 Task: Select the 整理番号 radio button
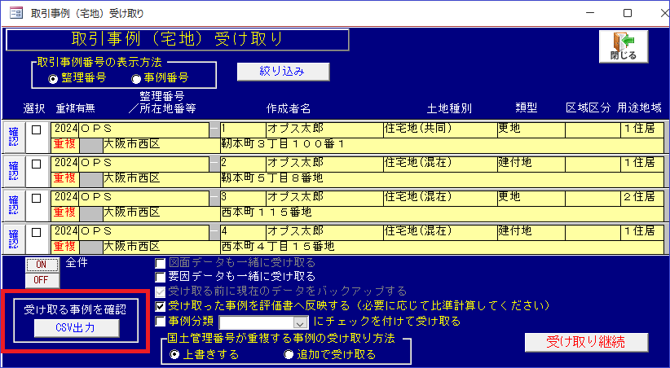54,79
